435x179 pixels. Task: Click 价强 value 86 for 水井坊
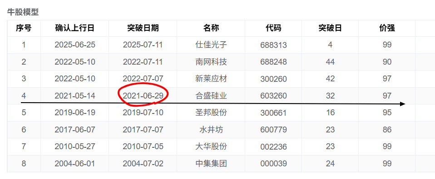pyautogui.click(x=387, y=130)
